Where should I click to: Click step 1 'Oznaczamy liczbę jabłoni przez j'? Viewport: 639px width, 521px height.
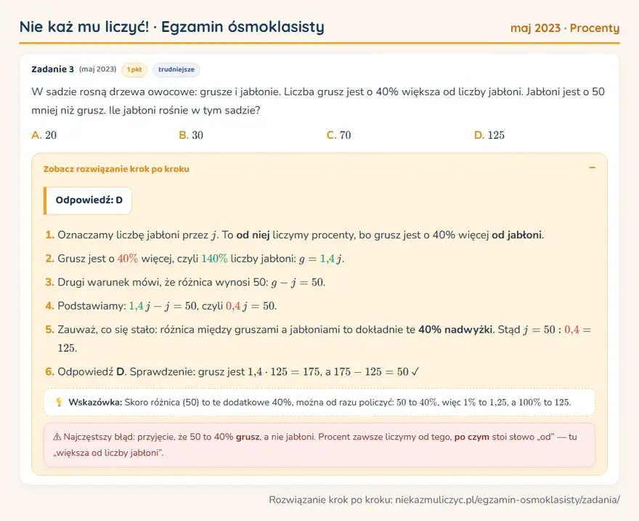295,235
